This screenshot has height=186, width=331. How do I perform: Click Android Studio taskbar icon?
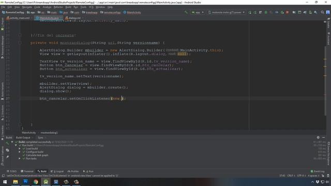click(x=46, y=182)
